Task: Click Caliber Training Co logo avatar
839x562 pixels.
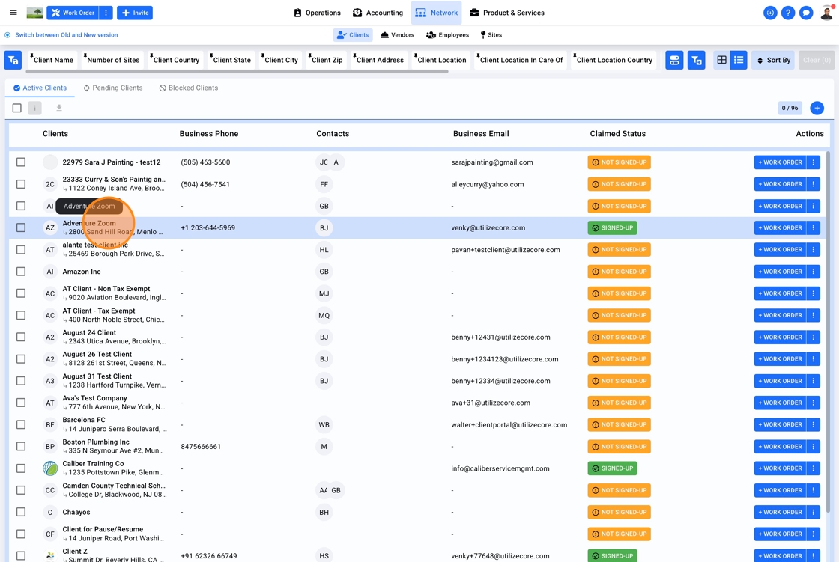Action: (x=49, y=468)
